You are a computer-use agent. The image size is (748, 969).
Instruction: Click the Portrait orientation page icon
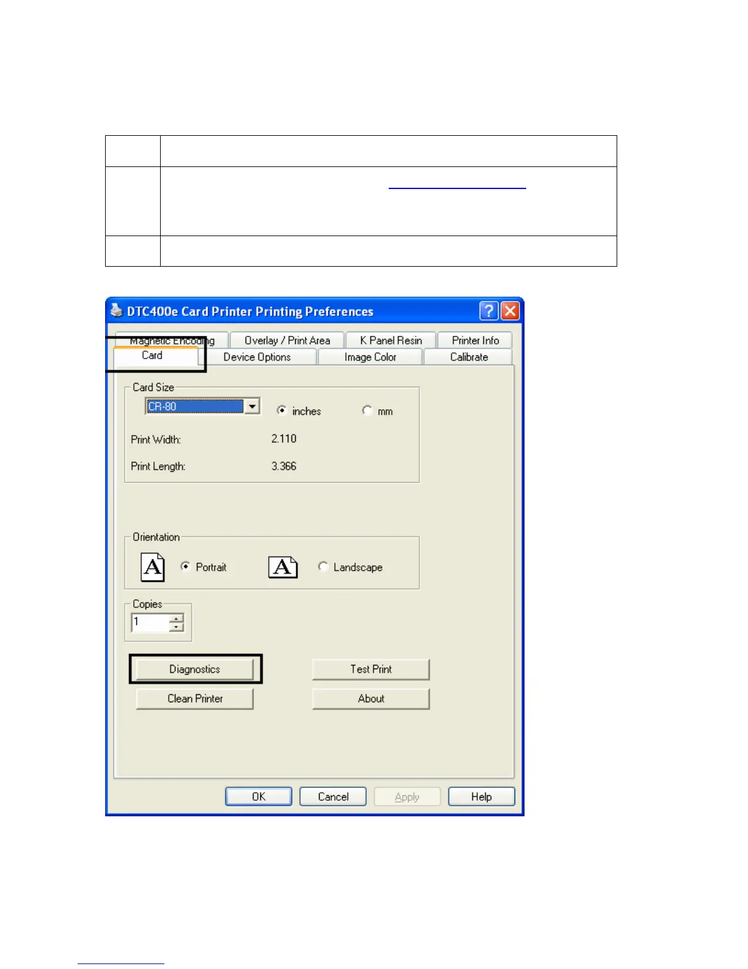[153, 567]
